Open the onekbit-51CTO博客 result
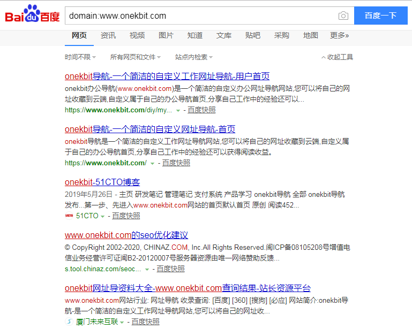Image resolution: width=412 pixels, height=329 pixels. (102, 182)
